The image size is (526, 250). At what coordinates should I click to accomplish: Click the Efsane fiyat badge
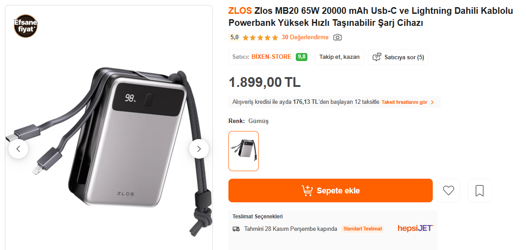click(25, 25)
